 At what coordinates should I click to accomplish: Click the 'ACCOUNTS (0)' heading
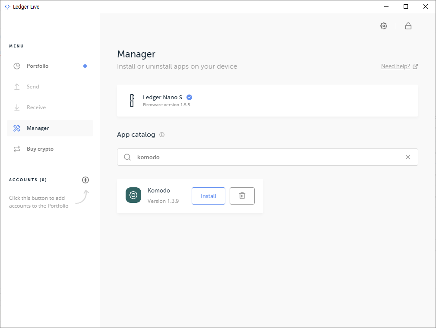click(28, 180)
